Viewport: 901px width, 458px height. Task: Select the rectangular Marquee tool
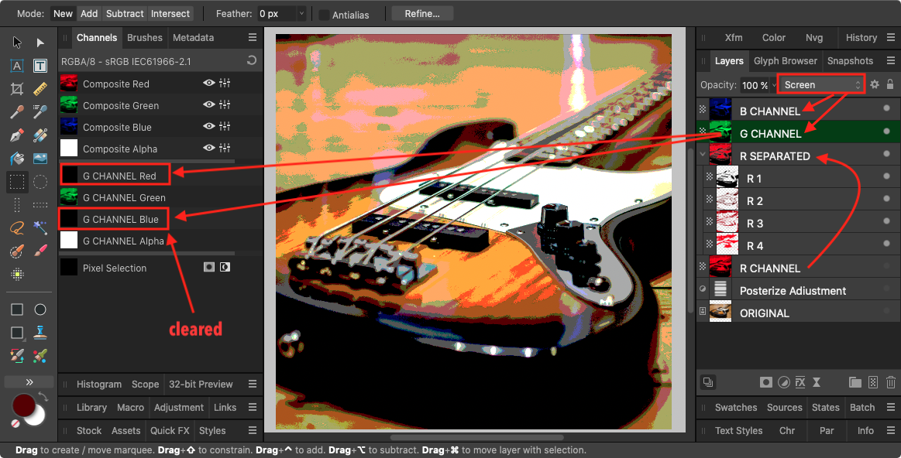point(16,182)
